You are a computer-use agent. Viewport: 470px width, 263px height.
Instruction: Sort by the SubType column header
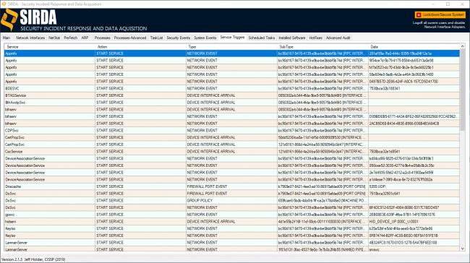(322, 47)
